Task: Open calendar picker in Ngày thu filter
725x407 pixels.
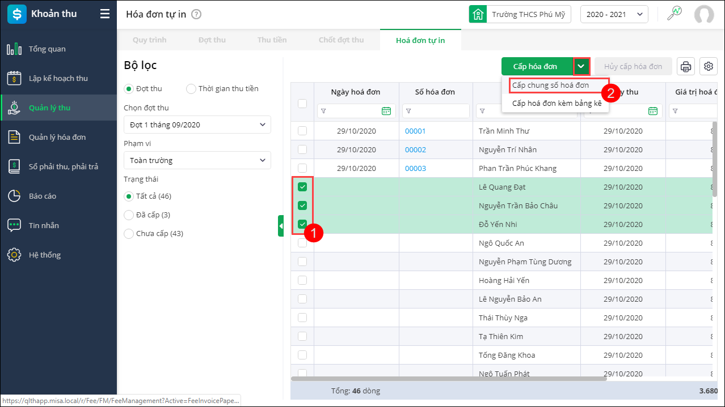Action: click(653, 111)
